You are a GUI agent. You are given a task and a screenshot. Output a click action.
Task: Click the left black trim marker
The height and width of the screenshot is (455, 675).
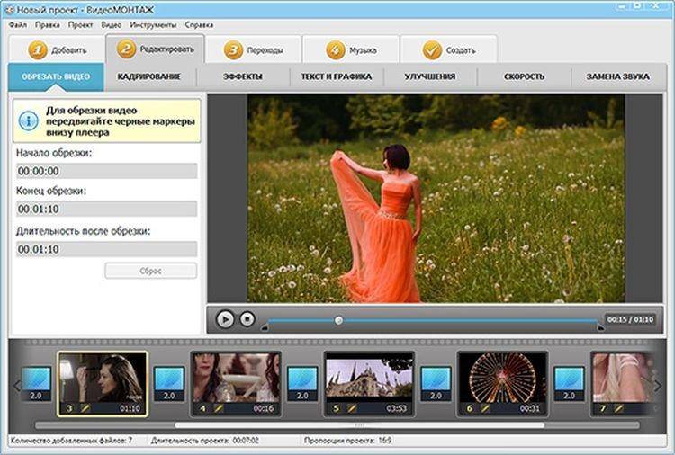(x=265, y=328)
